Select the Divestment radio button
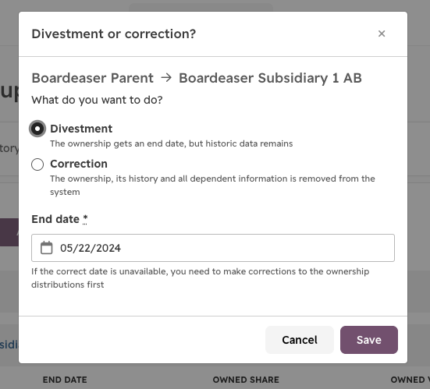 (37, 129)
